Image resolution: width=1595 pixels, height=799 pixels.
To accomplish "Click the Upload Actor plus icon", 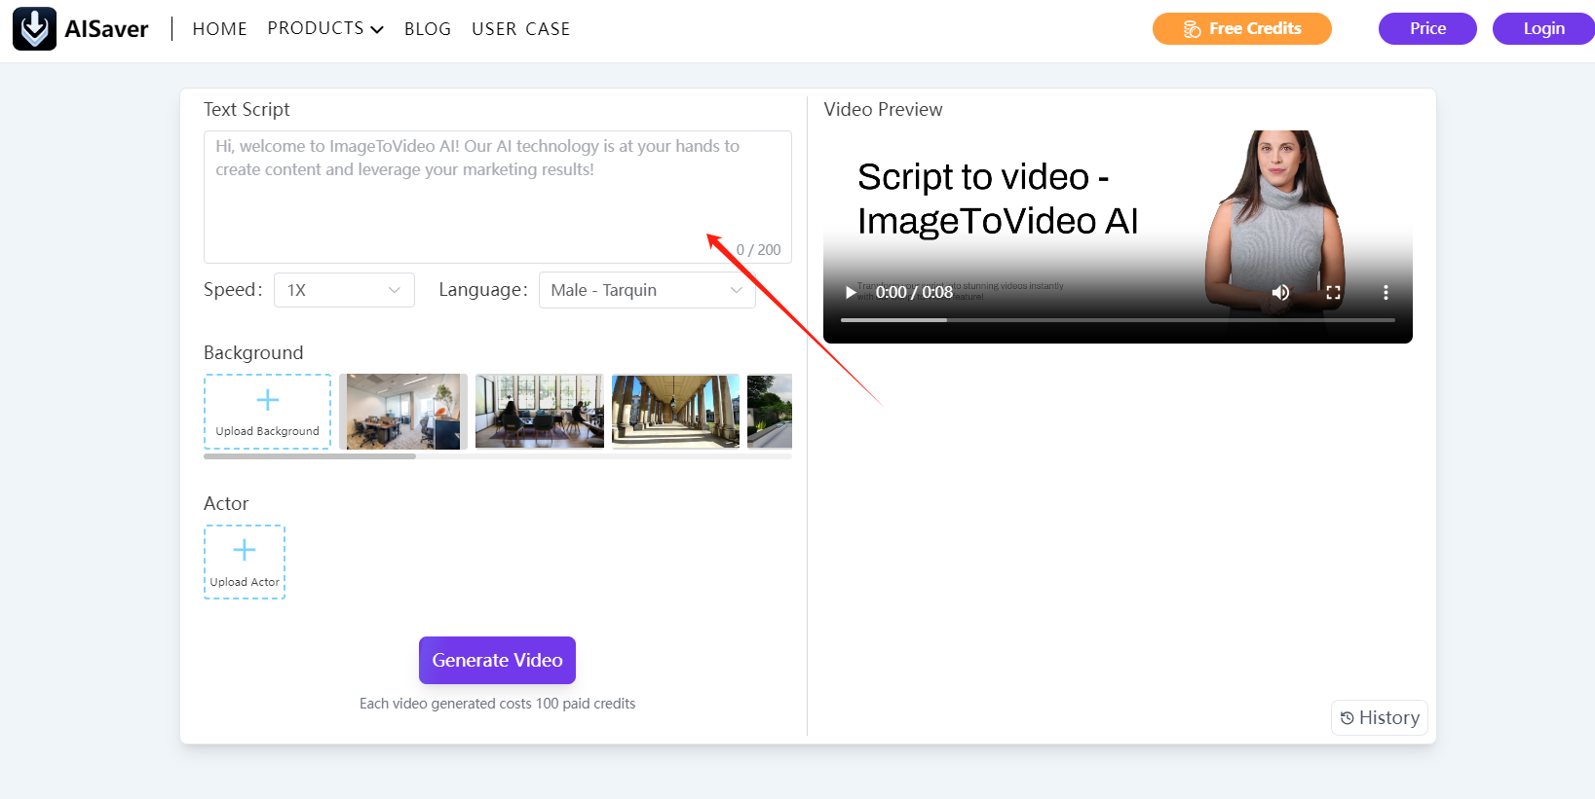I will (245, 551).
